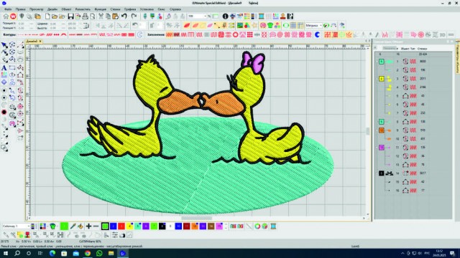Open the Callaway thread chart dropdown
460x258 pixels.
(x=16, y=226)
